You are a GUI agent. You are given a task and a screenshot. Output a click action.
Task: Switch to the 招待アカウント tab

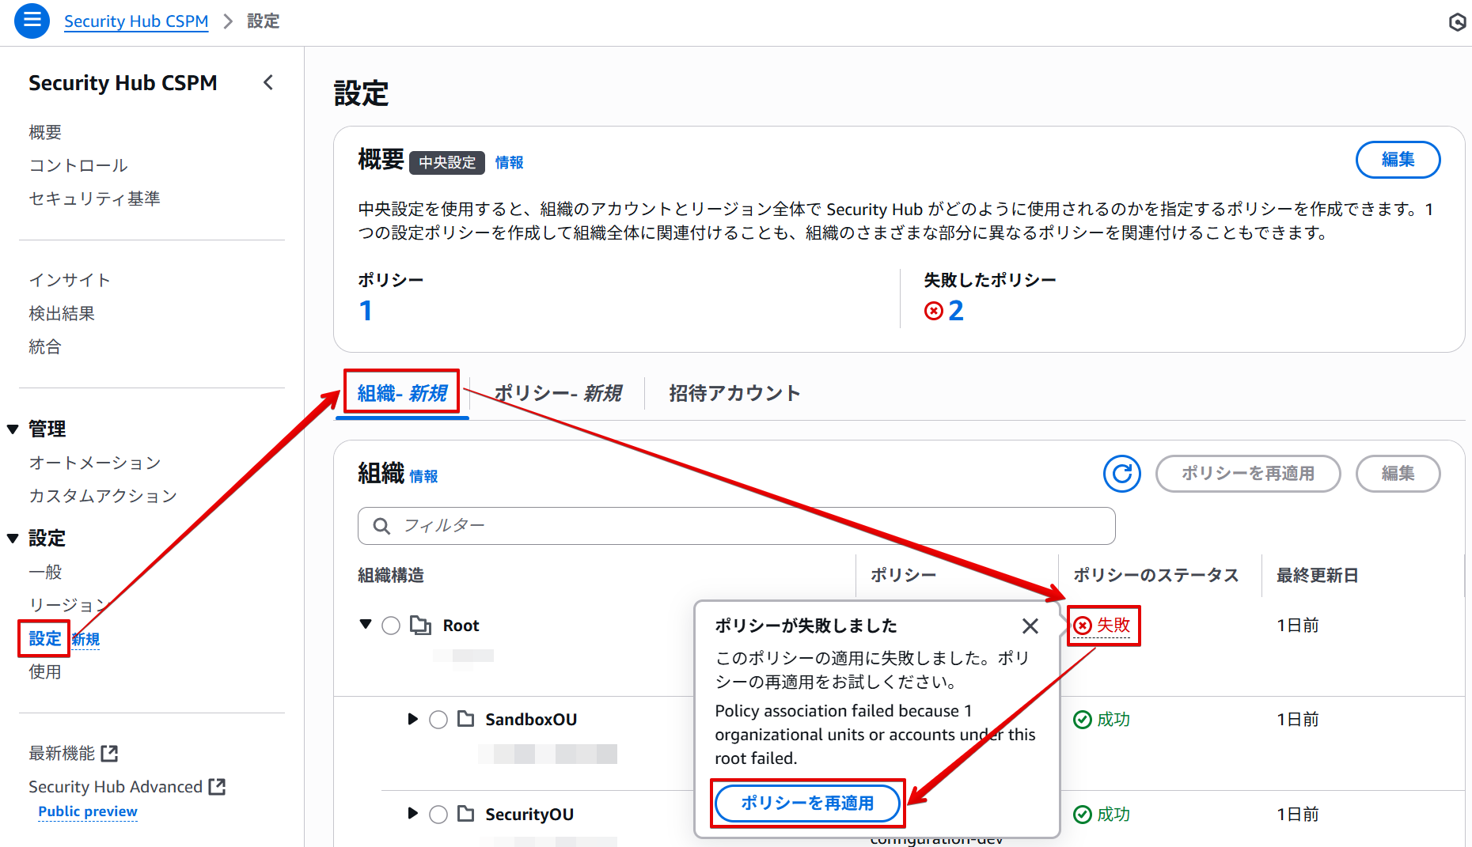[x=734, y=393]
